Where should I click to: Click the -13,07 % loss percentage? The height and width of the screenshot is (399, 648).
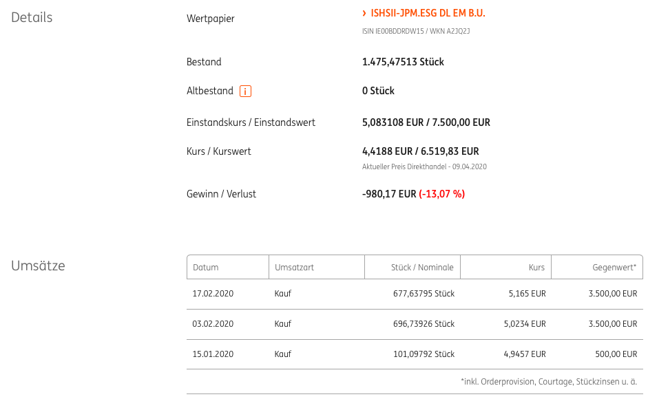click(442, 194)
